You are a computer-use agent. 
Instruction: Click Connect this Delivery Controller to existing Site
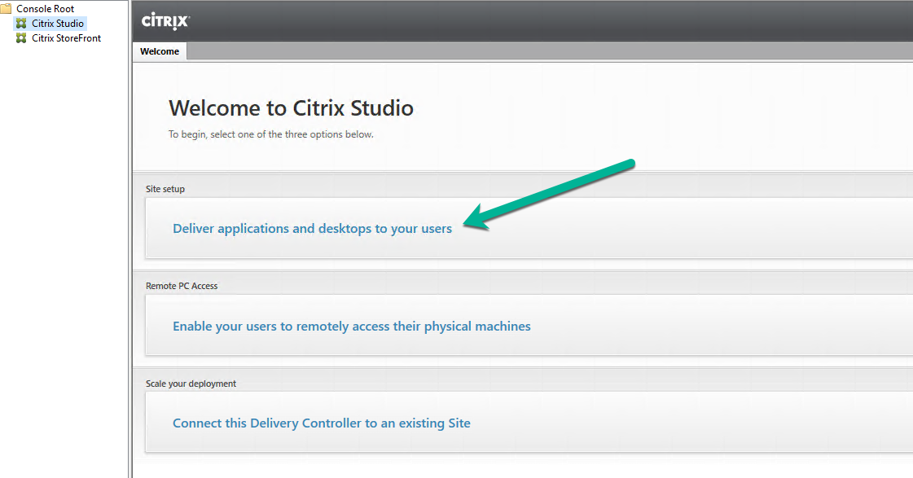coord(322,423)
